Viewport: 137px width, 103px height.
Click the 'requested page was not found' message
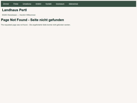pos(36,25)
